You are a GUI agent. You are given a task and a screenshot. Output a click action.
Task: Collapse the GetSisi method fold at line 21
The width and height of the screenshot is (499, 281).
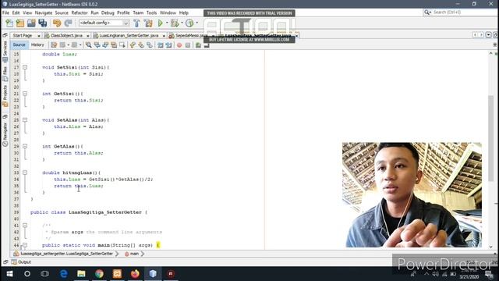click(x=25, y=94)
